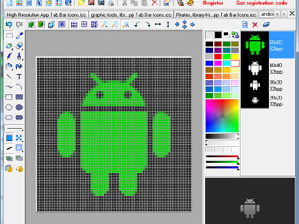Toggle the blue square preview button
The height and width of the screenshot is (224, 299).
(x=62, y=24)
